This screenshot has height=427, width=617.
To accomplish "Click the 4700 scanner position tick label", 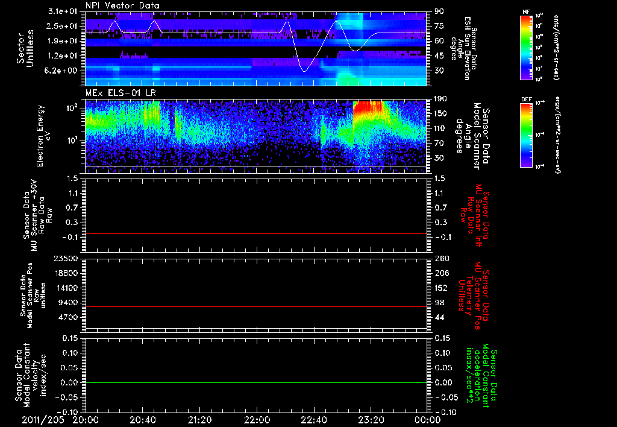I will [67, 317].
